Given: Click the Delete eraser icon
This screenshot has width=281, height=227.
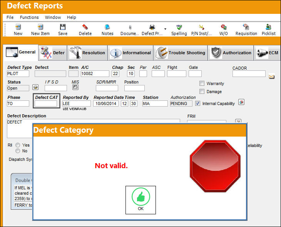Looking at the screenshot, I should 85,27.
